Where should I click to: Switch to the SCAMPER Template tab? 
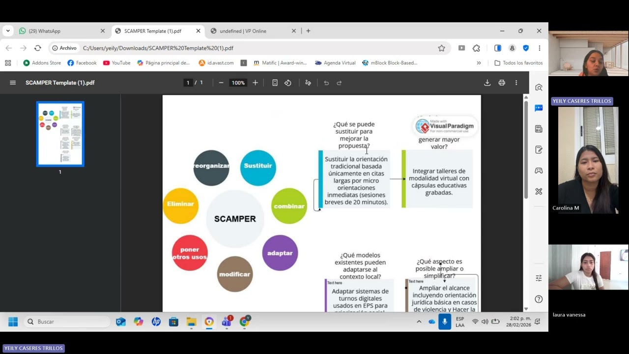tap(158, 31)
